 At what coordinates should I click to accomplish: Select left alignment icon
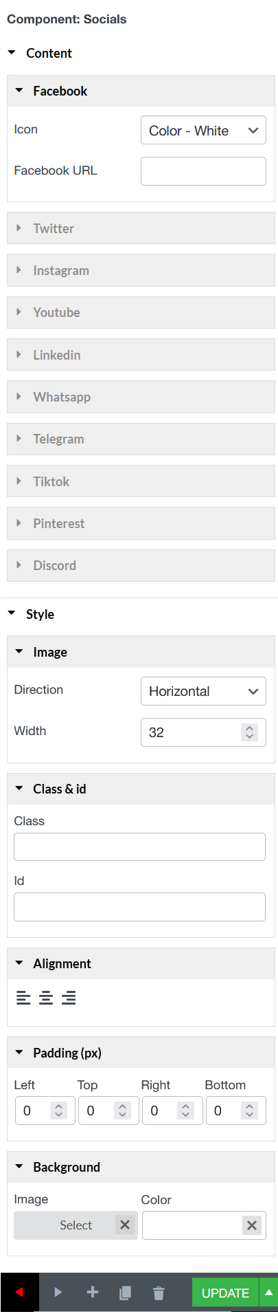pos(24,998)
